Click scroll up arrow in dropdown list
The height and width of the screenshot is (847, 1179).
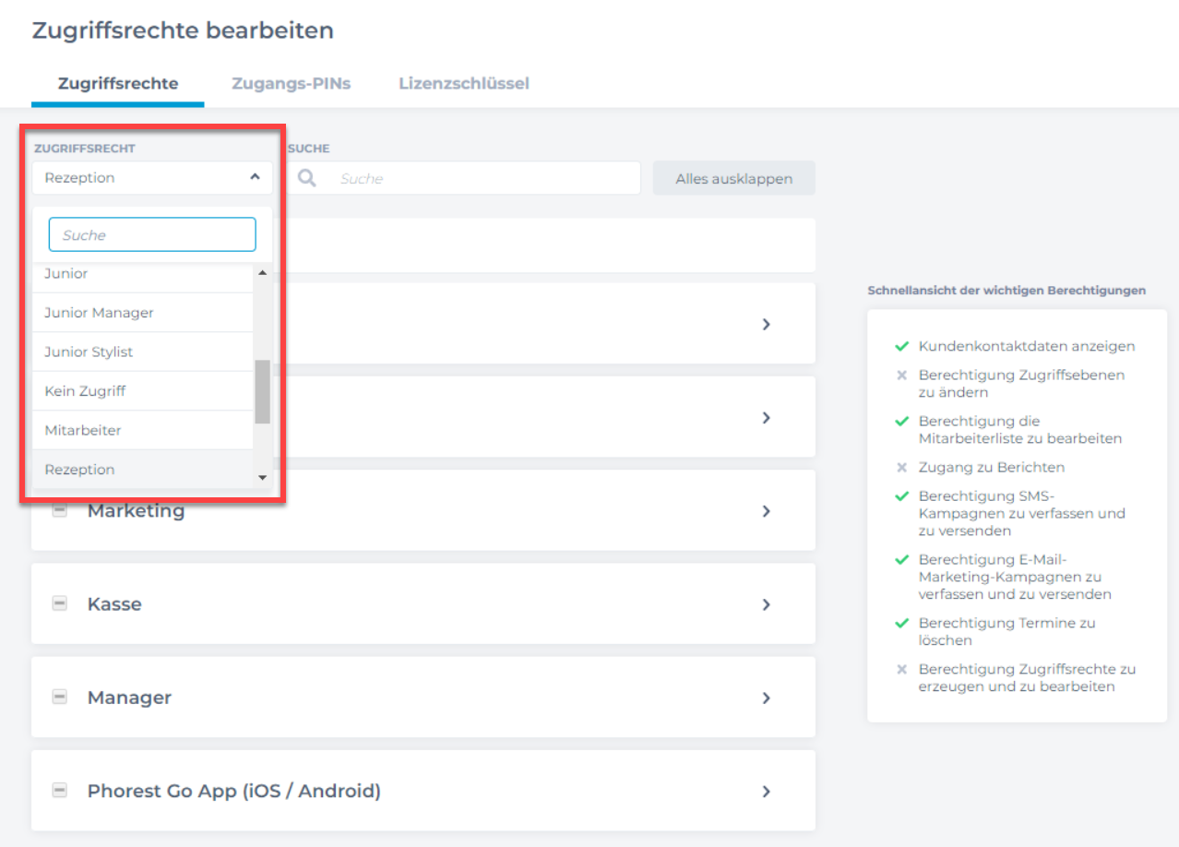[262, 273]
